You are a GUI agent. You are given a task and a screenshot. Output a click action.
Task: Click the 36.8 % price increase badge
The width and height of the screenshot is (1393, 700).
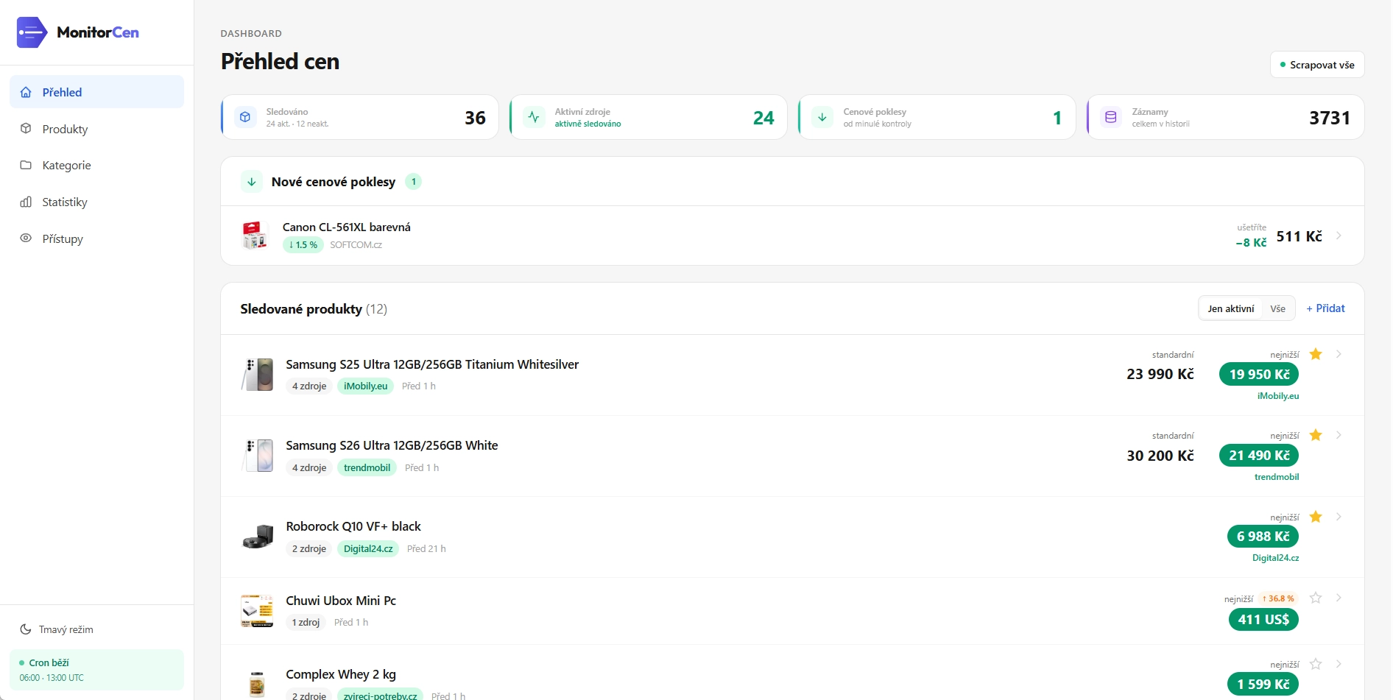[x=1277, y=598]
